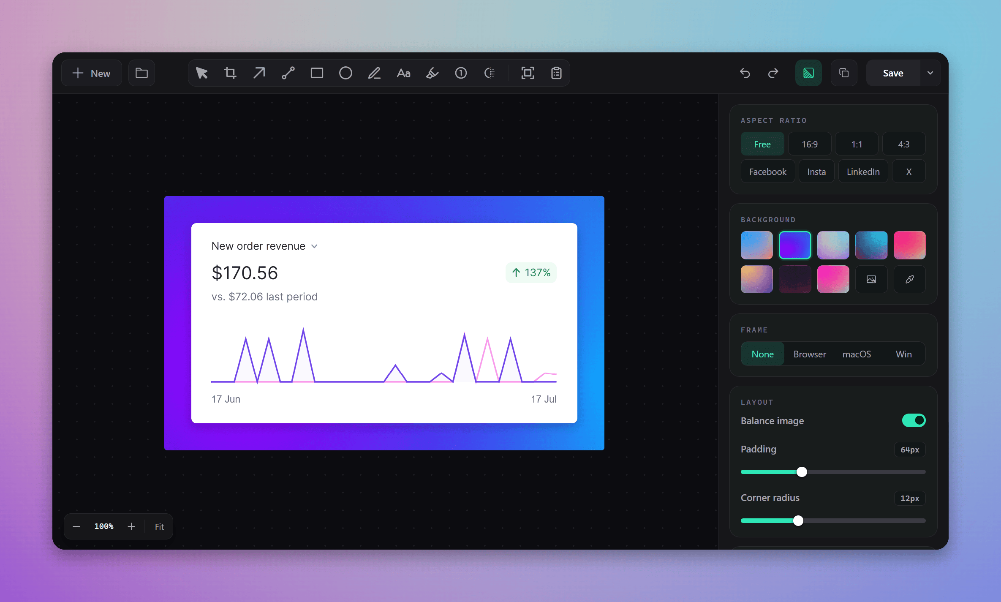The width and height of the screenshot is (1001, 602).
Task: Set frame to Browser
Action: click(810, 354)
